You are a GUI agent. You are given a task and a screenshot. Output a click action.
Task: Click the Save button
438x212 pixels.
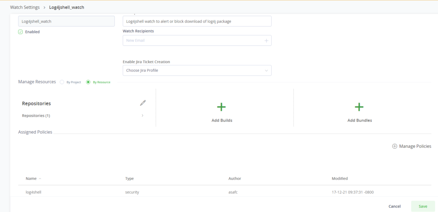point(423,206)
